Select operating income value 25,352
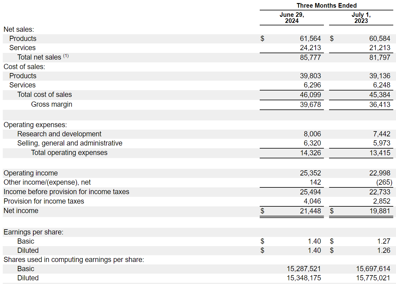The image size is (396, 284). [310, 173]
